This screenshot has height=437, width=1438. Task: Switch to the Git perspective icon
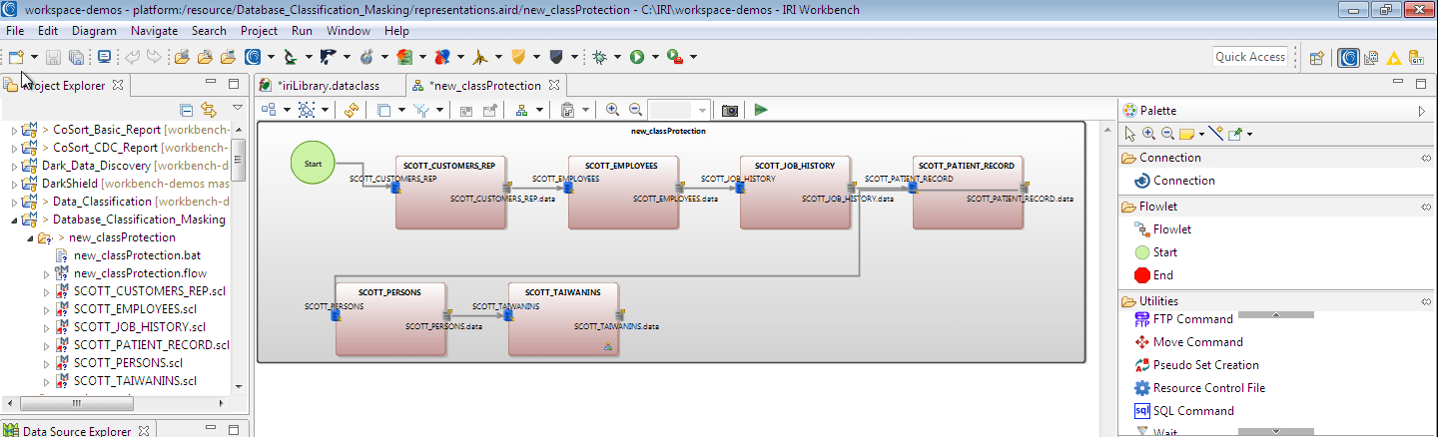1415,58
